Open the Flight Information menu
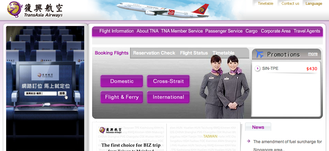The width and height of the screenshot is (329, 151). click(116, 31)
